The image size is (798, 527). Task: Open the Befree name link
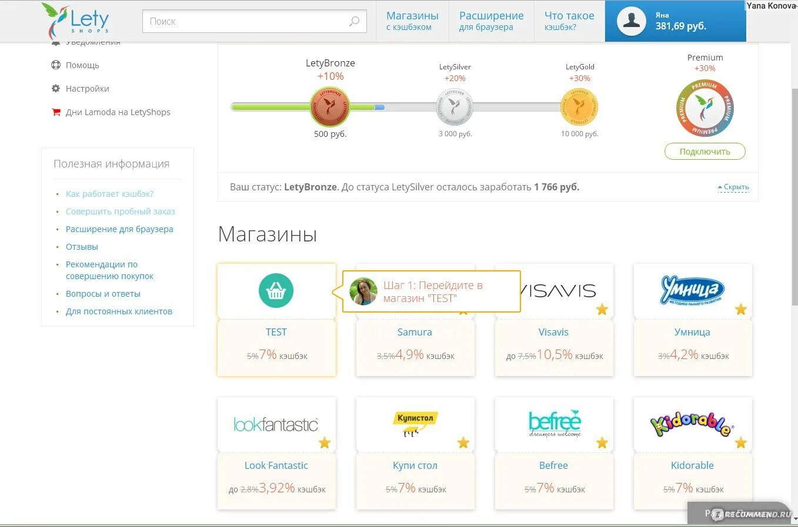[x=553, y=465]
